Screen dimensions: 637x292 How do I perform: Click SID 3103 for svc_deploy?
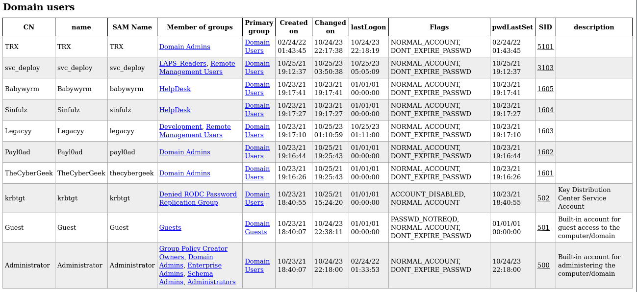click(545, 68)
